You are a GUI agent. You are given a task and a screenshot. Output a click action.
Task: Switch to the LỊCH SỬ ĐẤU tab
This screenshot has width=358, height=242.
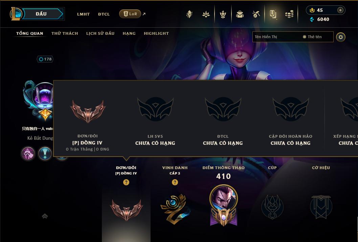click(100, 33)
